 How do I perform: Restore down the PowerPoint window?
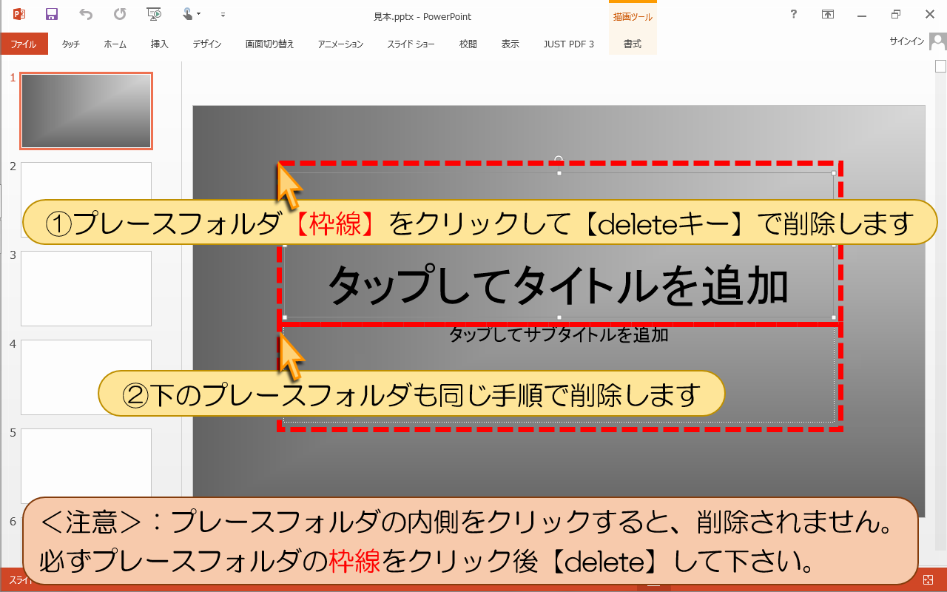coord(896,14)
